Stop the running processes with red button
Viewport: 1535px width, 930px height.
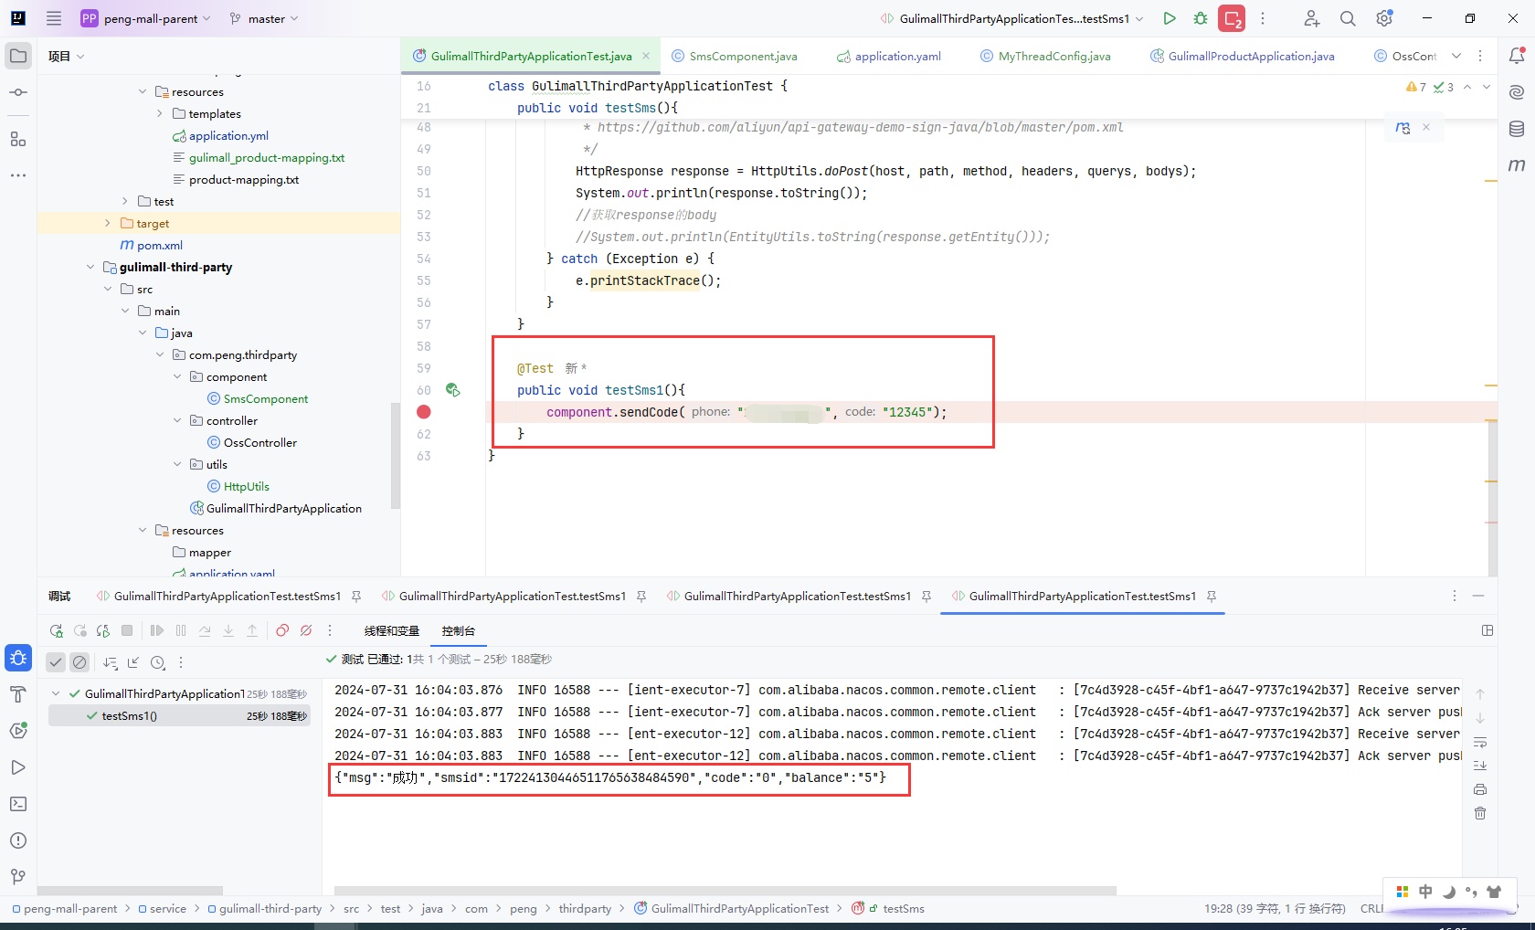(1232, 18)
